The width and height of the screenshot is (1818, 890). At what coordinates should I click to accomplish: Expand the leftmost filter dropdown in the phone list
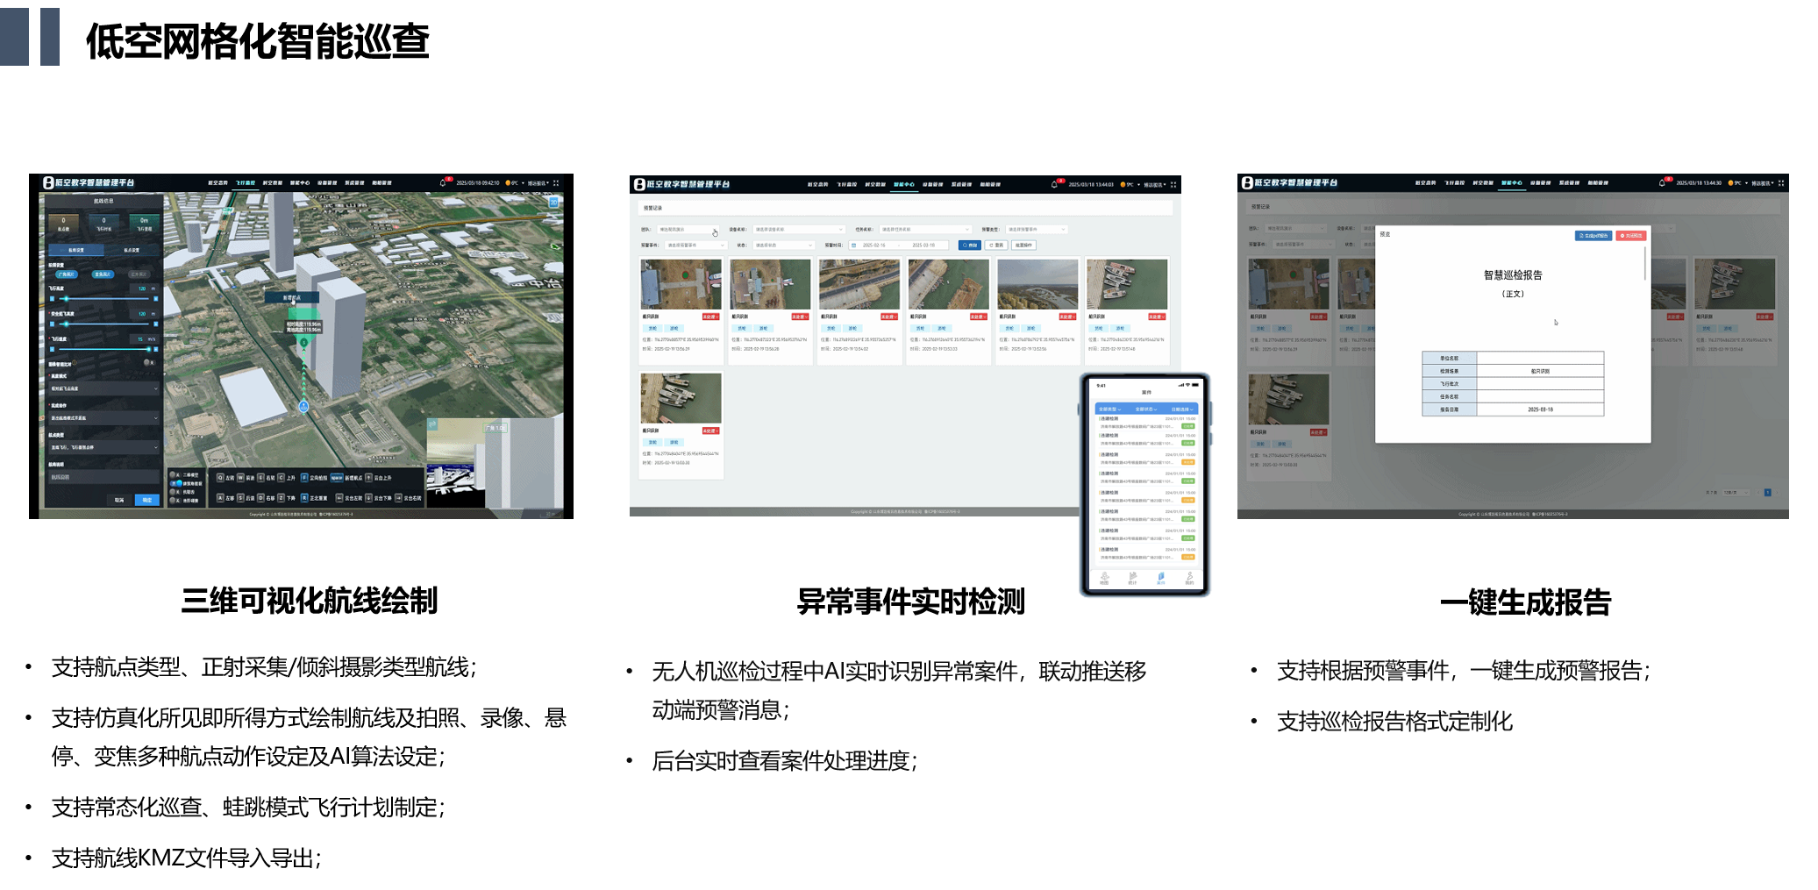coord(1109,409)
